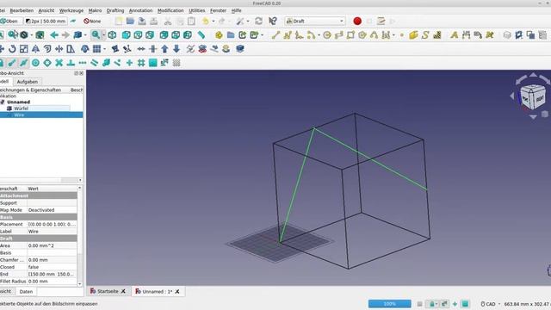Toggle snap to Working Plane

(153, 63)
